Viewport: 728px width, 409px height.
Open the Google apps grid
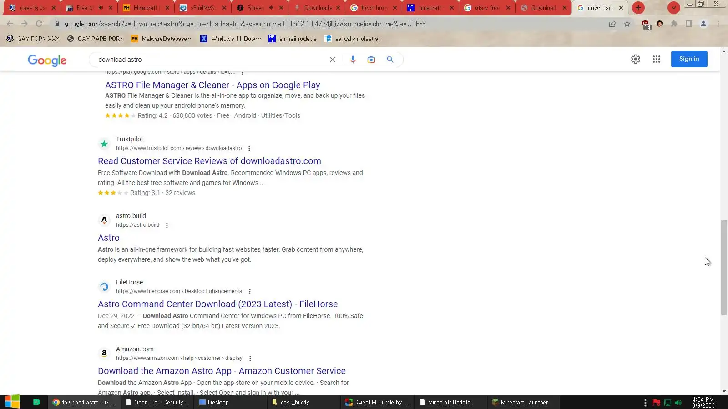tap(657, 59)
